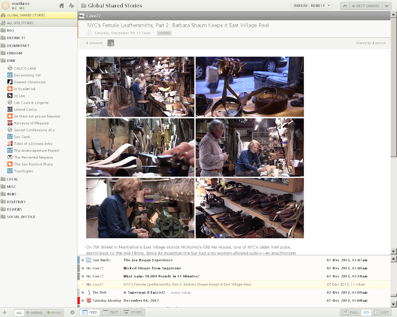This screenshot has width=397, height=317.
Task: Open the gear settings icon in sidebar footer
Action: [72, 313]
